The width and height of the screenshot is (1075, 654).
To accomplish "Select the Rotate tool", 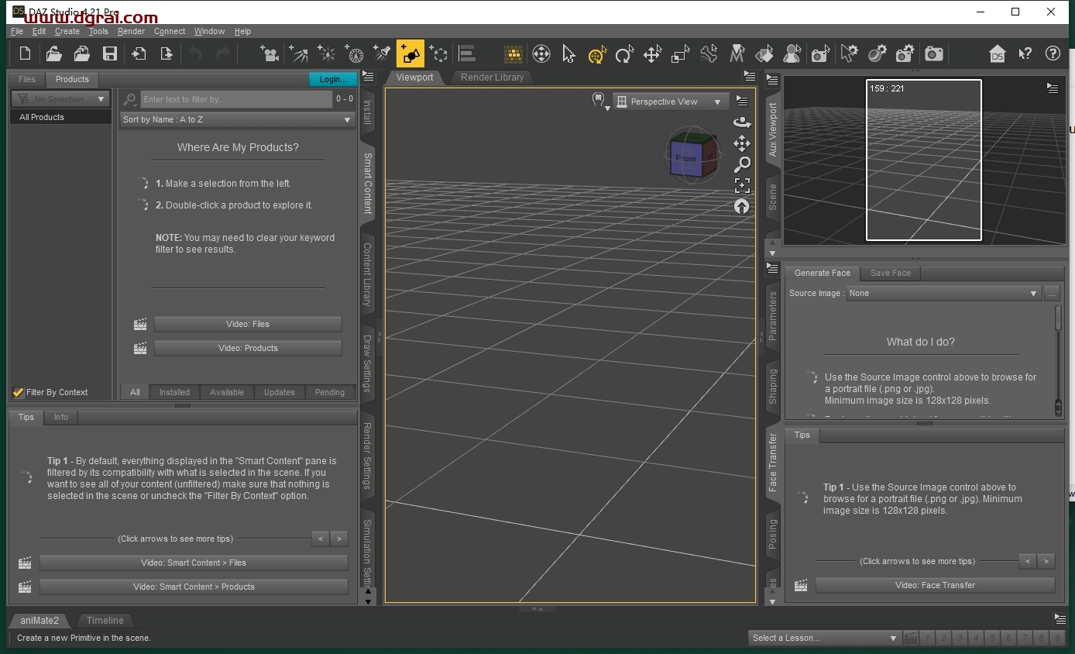I will pyautogui.click(x=624, y=53).
